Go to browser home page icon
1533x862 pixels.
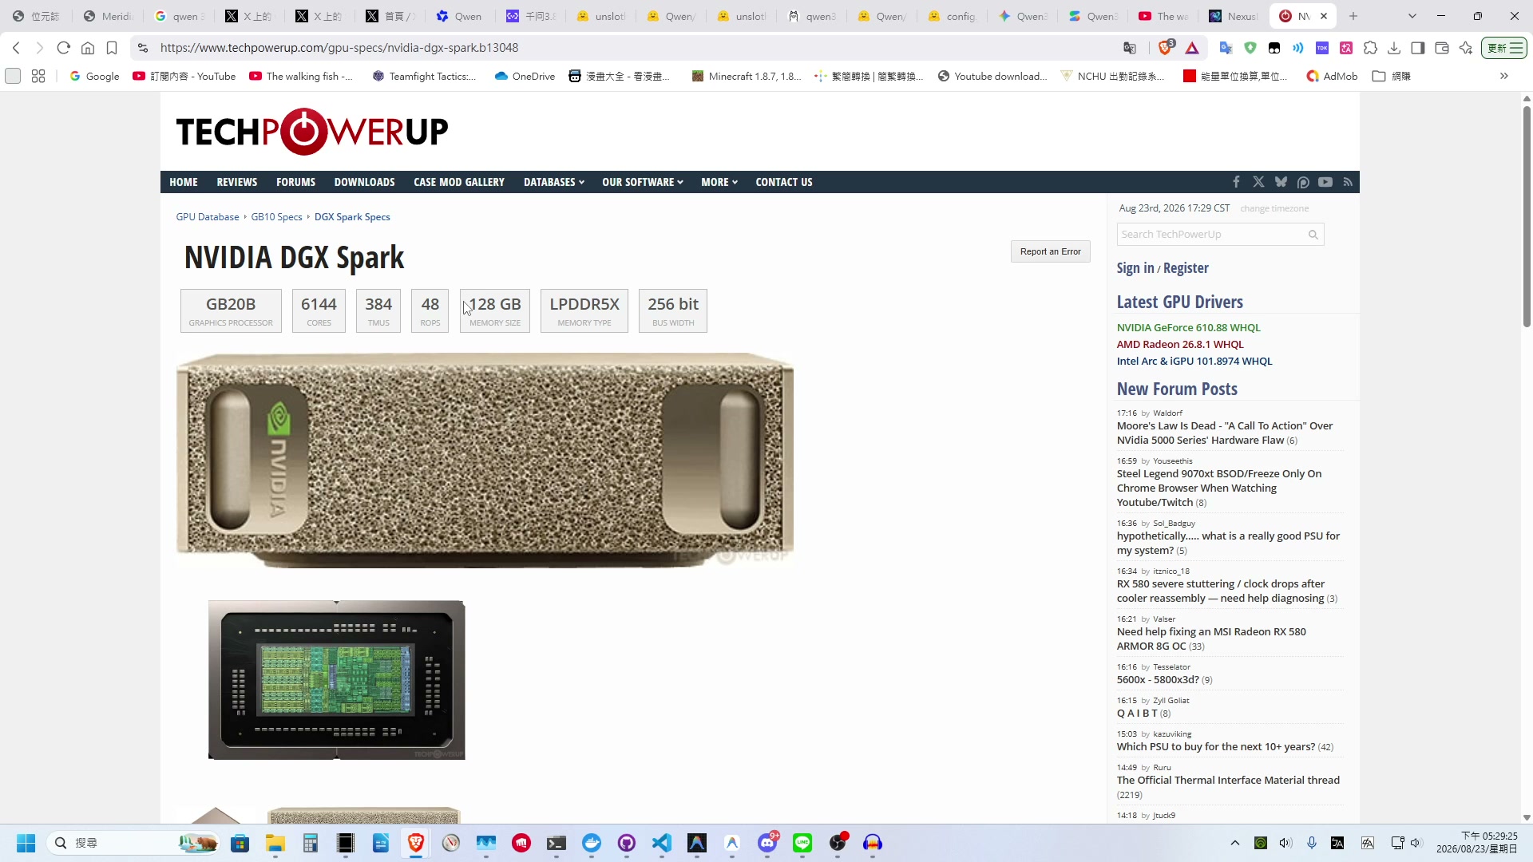(x=88, y=48)
